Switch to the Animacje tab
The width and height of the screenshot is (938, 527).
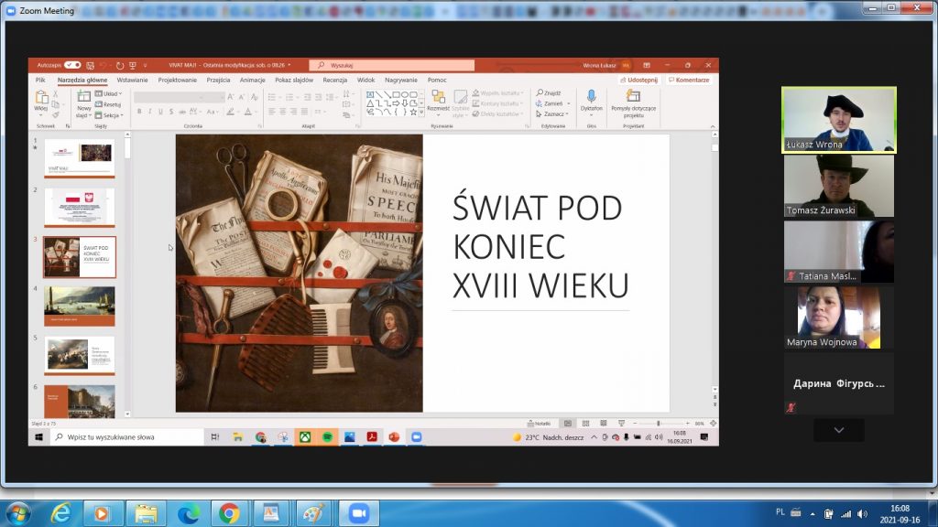click(252, 80)
